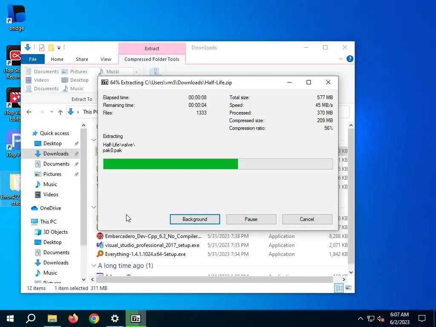The width and height of the screenshot is (436, 327).
Task: Launch Firefox from the taskbar
Action: point(73,318)
